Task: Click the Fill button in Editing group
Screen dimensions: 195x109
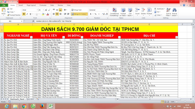Action: tap(157, 12)
